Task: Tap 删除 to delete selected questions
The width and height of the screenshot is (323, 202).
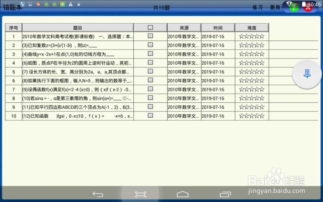Action: (275, 7)
